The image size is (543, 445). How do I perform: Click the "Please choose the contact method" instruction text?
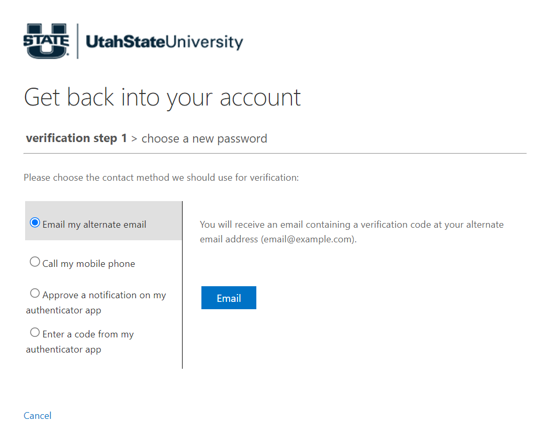pyautogui.click(x=161, y=178)
